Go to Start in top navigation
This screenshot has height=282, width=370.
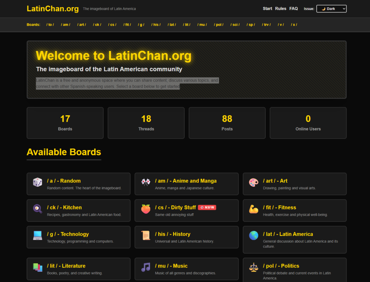(267, 9)
